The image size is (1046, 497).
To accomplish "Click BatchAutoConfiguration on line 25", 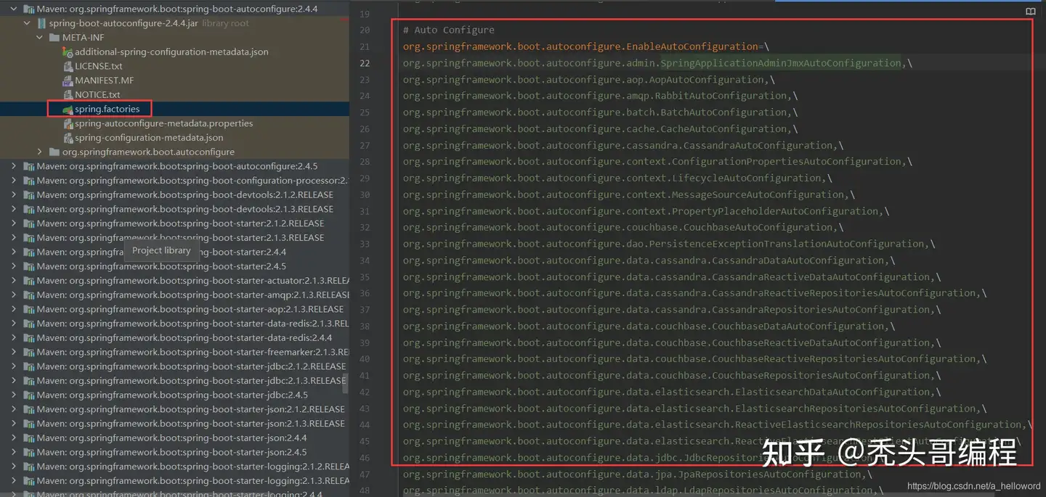I will click(x=723, y=112).
